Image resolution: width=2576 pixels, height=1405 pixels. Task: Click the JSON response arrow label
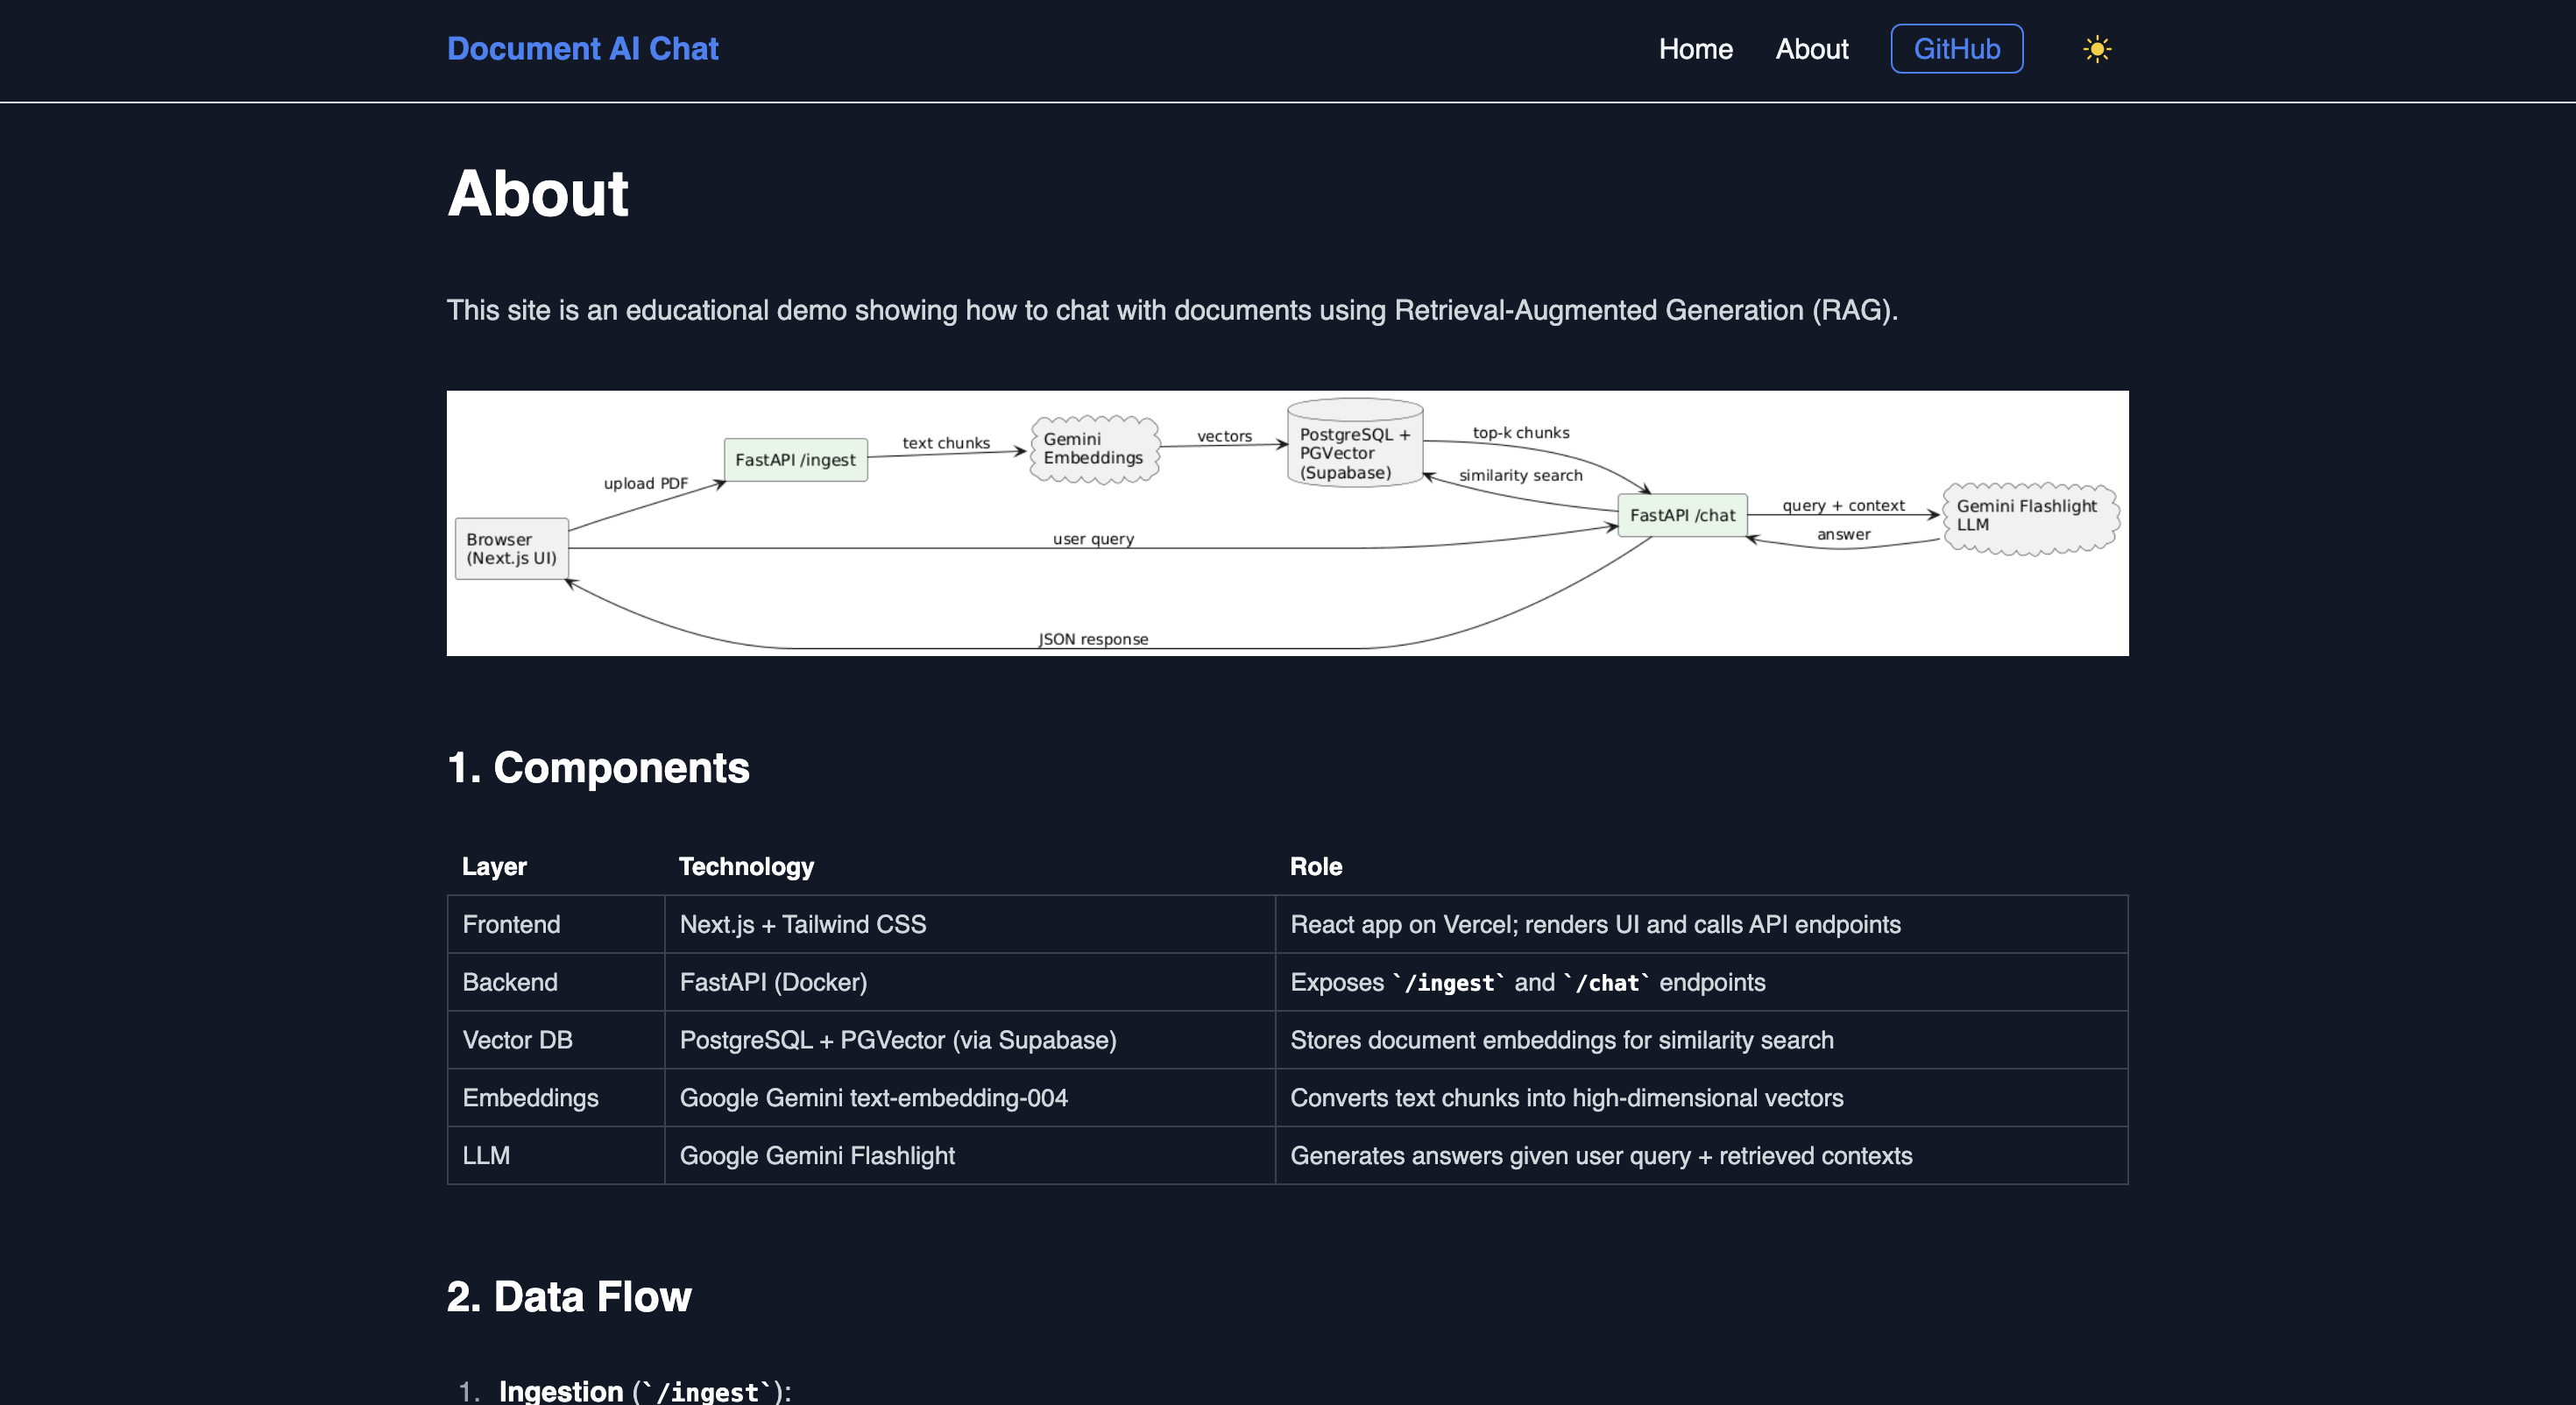[x=1093, y=639]
